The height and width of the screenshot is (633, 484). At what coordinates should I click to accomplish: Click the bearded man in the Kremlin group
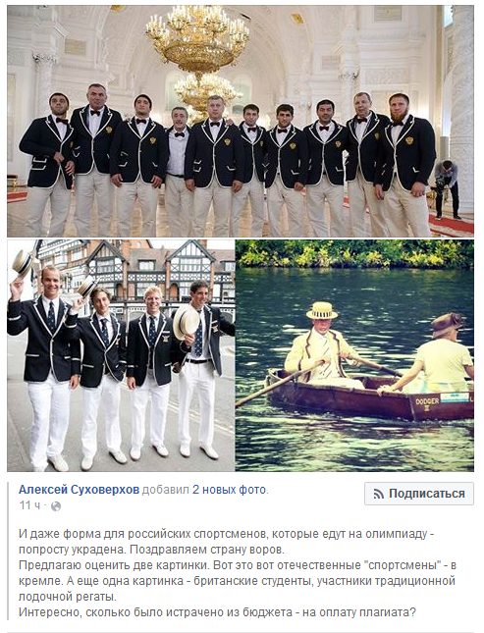point(405,164)
